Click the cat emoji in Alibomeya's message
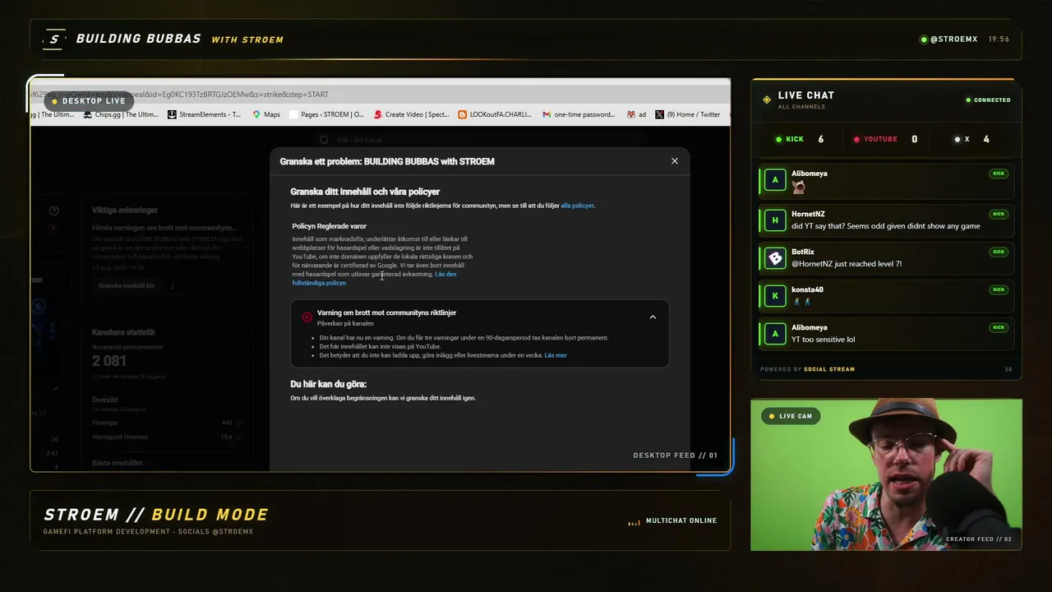The image size is (1052, 592). (798, 187)
